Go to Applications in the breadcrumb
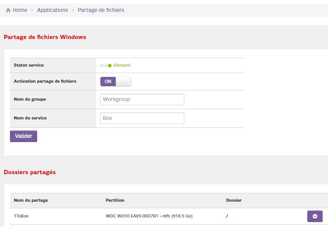 52,10
